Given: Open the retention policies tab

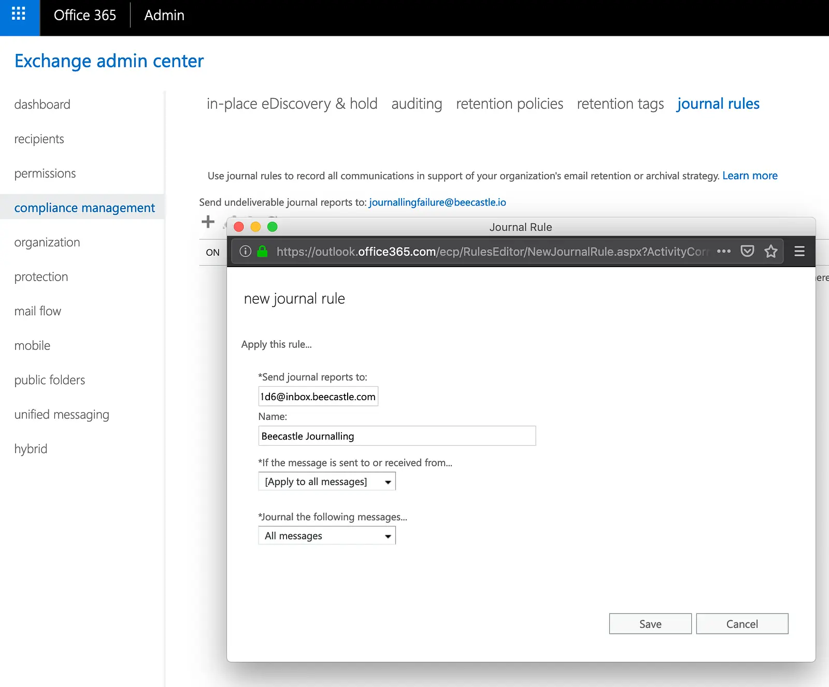Looking at the screenshot, I should click(x=509, y=104).
